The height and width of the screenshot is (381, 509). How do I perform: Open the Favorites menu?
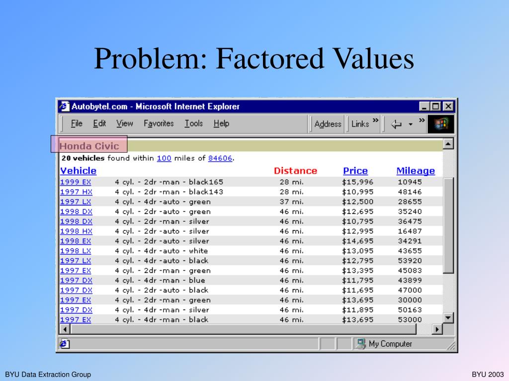(x=159, y=124)
